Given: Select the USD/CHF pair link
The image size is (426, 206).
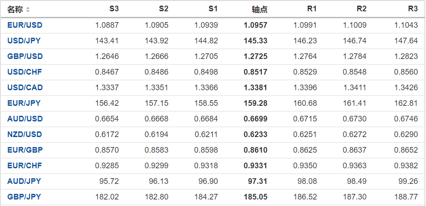Looking at the screenshot, I should point(25,72).
